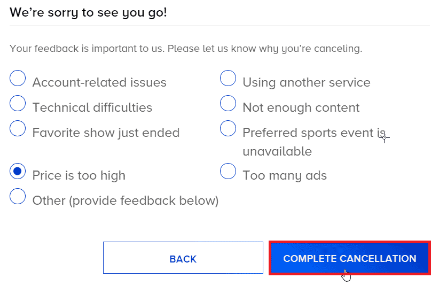Click the selected Price is too high radio
Image resolution: width=439 pixels, height=286 pixels.
(x=18, y=171)
